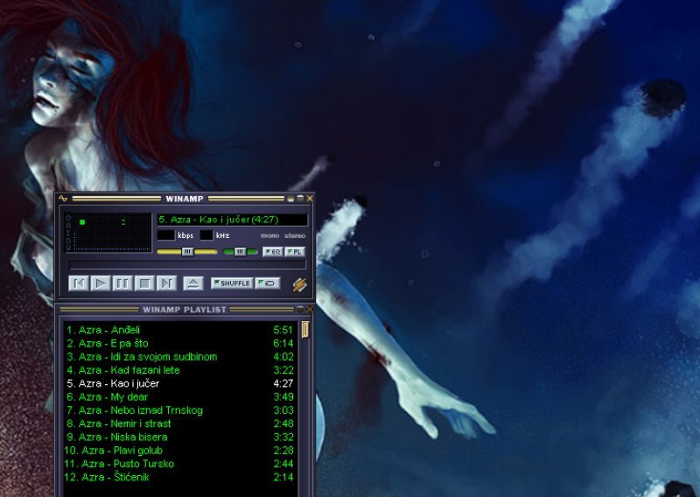Click the song position seek bar
Viewport: 700px width, 497px height.
(x=187, y=265)
